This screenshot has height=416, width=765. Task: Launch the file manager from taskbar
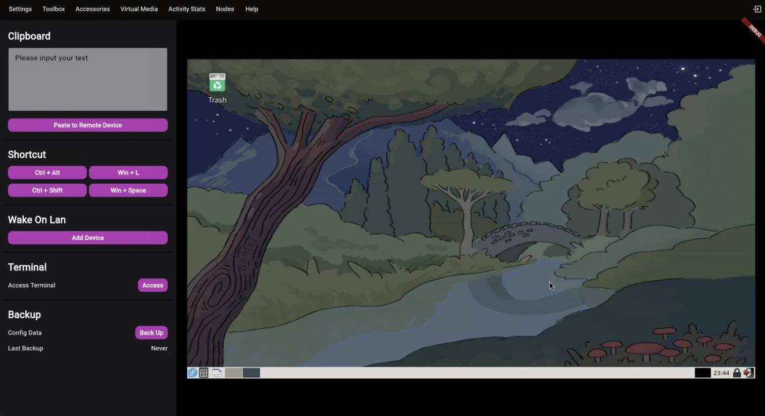pos(204,373)
